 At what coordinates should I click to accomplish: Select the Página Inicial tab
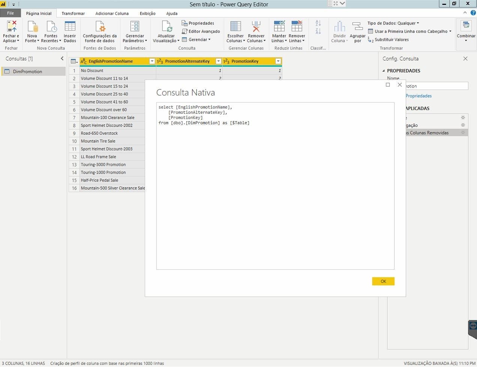coord(39,14)
